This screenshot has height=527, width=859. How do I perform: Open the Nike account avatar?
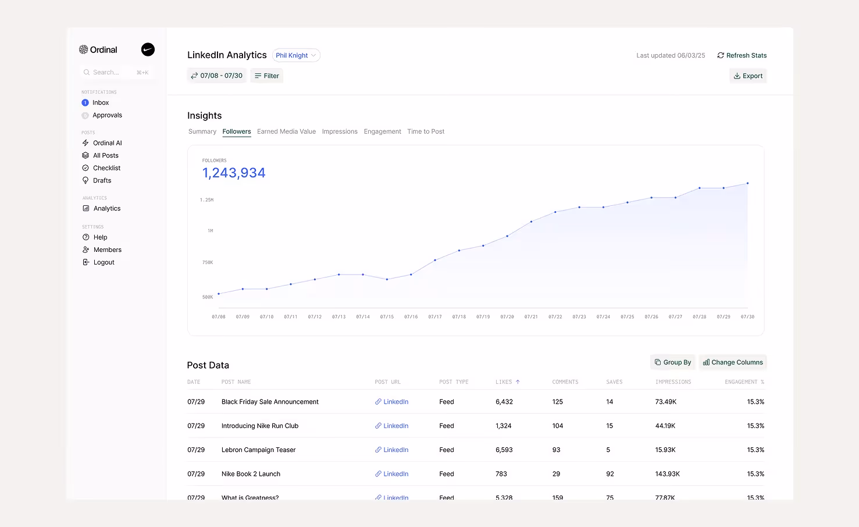148,49
